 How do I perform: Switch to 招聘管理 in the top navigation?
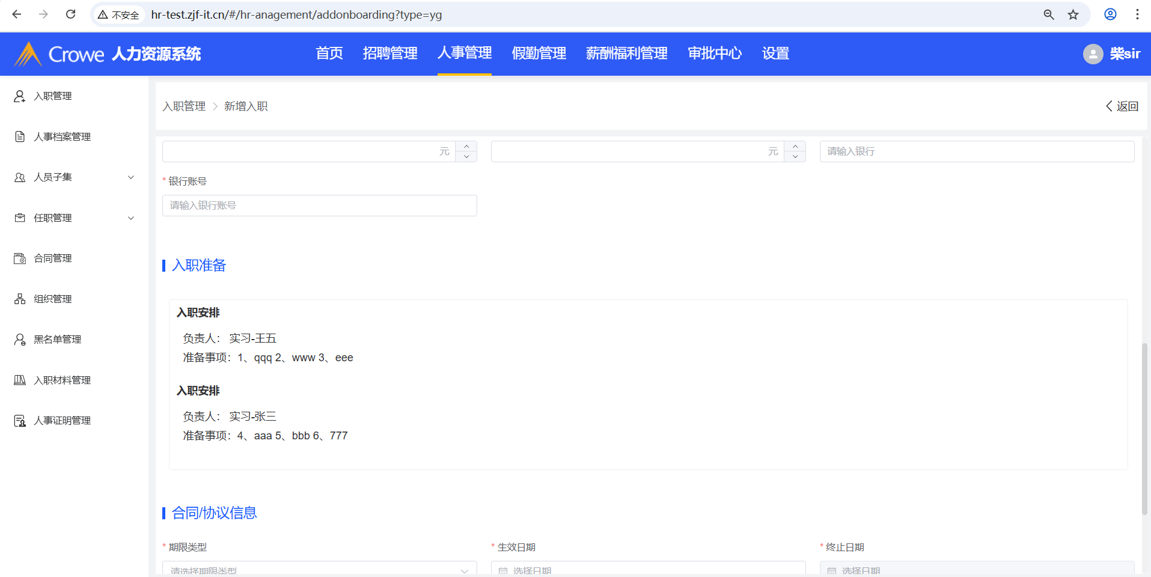tap(390, 53)
